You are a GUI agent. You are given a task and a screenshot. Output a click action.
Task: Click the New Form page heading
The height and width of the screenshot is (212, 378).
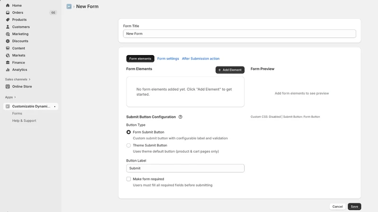pos(87,7)
